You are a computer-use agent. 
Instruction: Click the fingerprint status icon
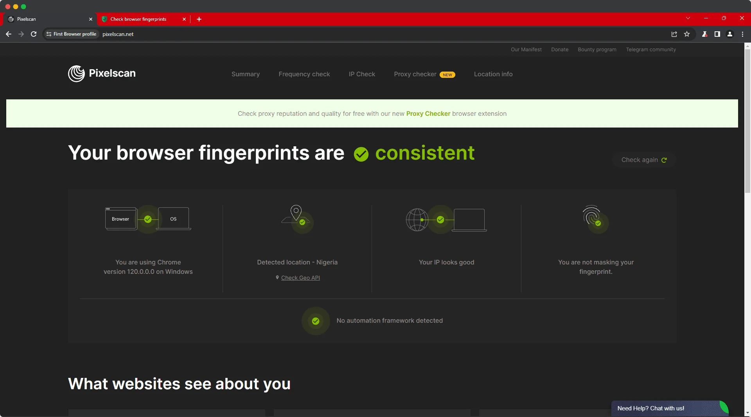pos(595,219)
